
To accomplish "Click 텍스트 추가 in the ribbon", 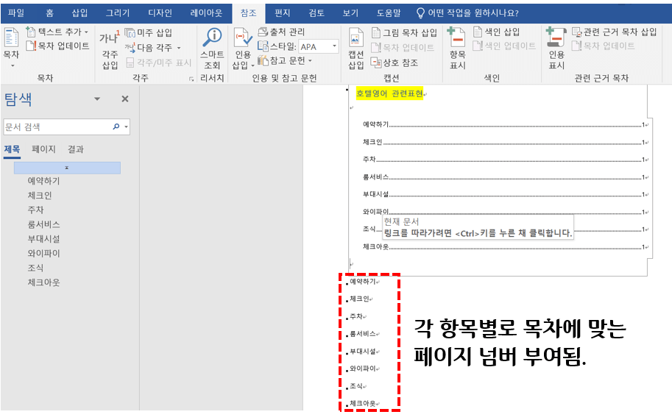I will pyautogui.click(x=57, y=32).
